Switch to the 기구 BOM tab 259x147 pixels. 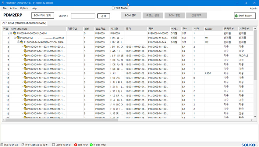coord(24,23)
